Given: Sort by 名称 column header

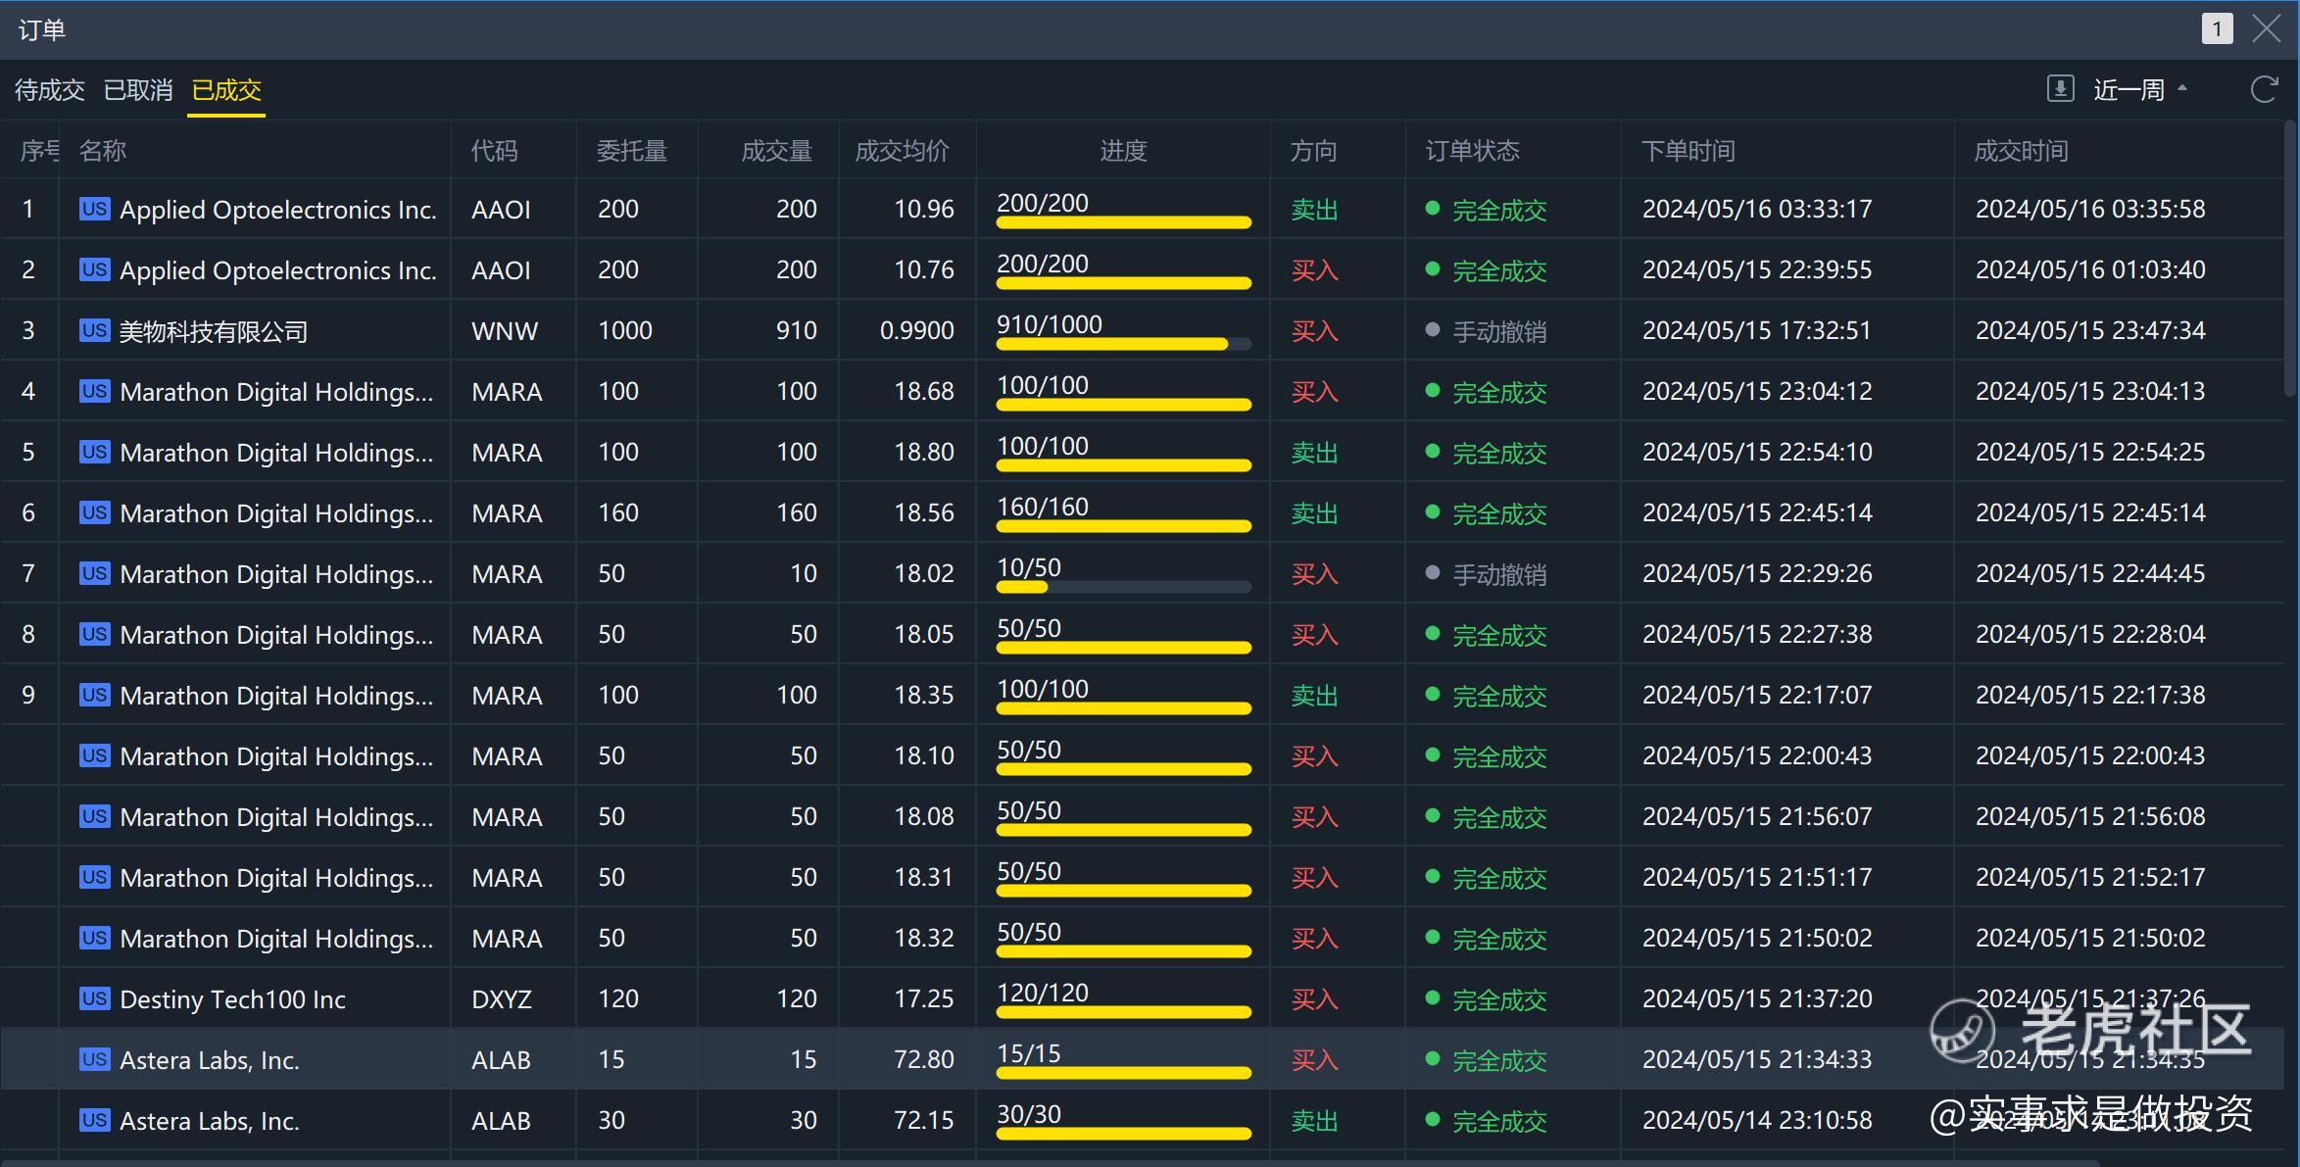Looking at the screenshot, I should coord(103,150).
